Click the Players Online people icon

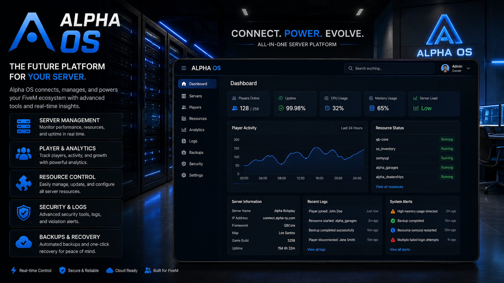235,108
